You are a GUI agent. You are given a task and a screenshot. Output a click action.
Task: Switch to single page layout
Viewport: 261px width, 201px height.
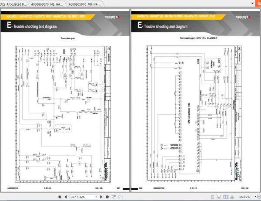point(213,197)
